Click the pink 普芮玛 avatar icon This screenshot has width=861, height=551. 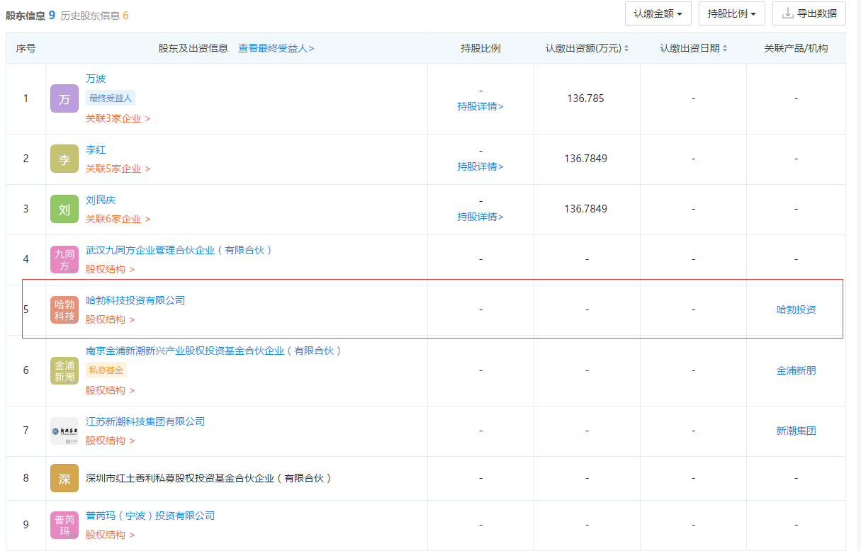pos(64,525)
